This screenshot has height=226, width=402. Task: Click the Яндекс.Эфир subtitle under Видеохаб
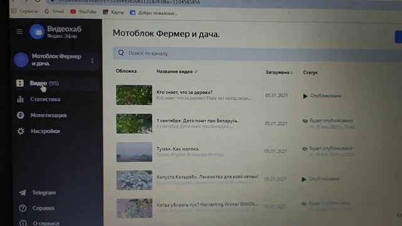click(62, 36)
